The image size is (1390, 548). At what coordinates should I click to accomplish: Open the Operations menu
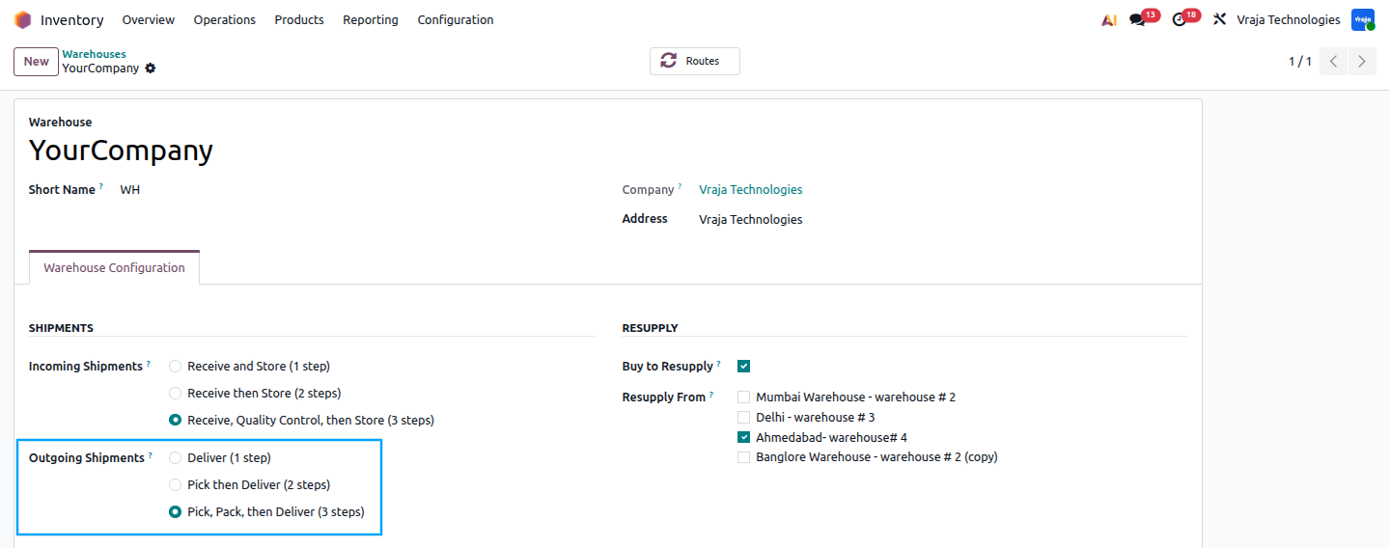click(225, 19)
